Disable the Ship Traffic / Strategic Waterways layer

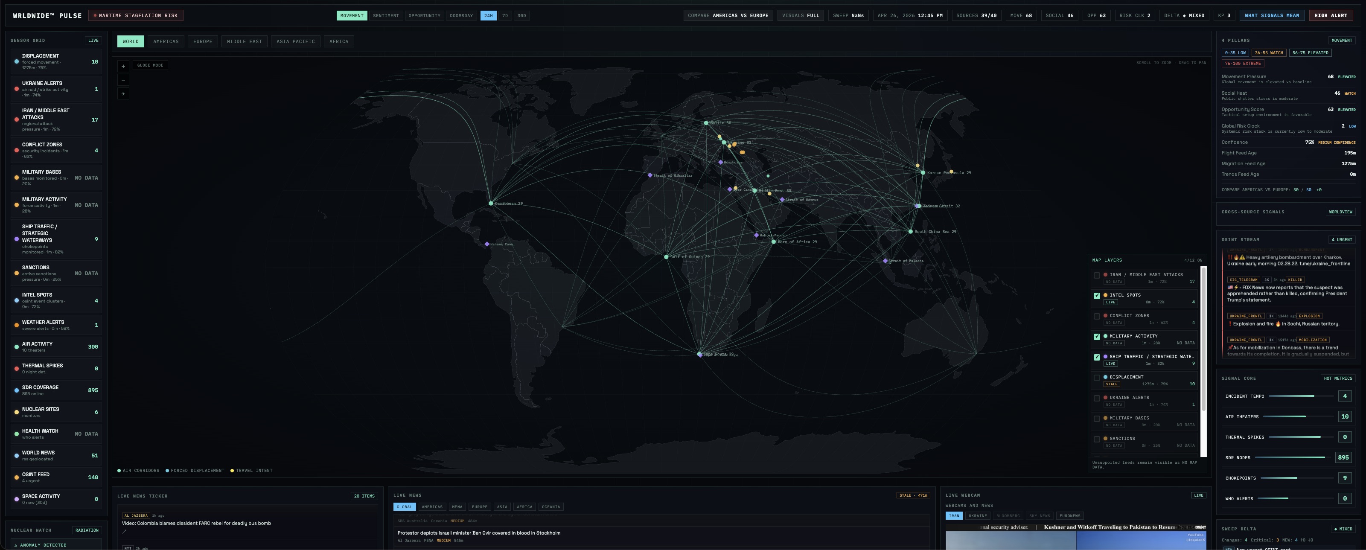[x=1097, y=357]
